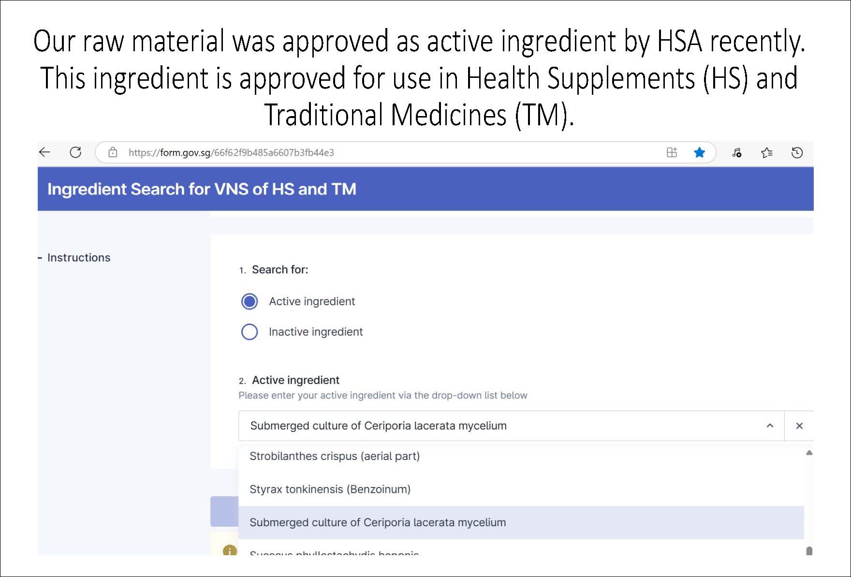Click the split screen icon in address bar
The height and width of the screenshot is (577, 851).
point(672,152)
